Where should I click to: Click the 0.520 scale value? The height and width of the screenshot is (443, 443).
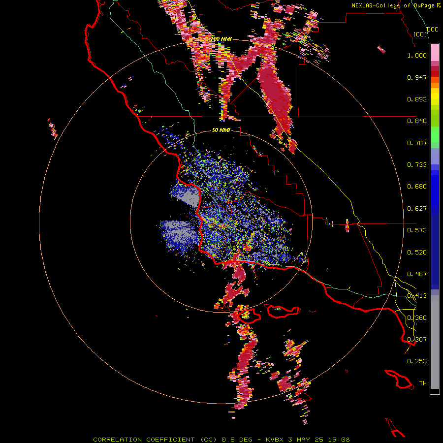pos(417,253)
